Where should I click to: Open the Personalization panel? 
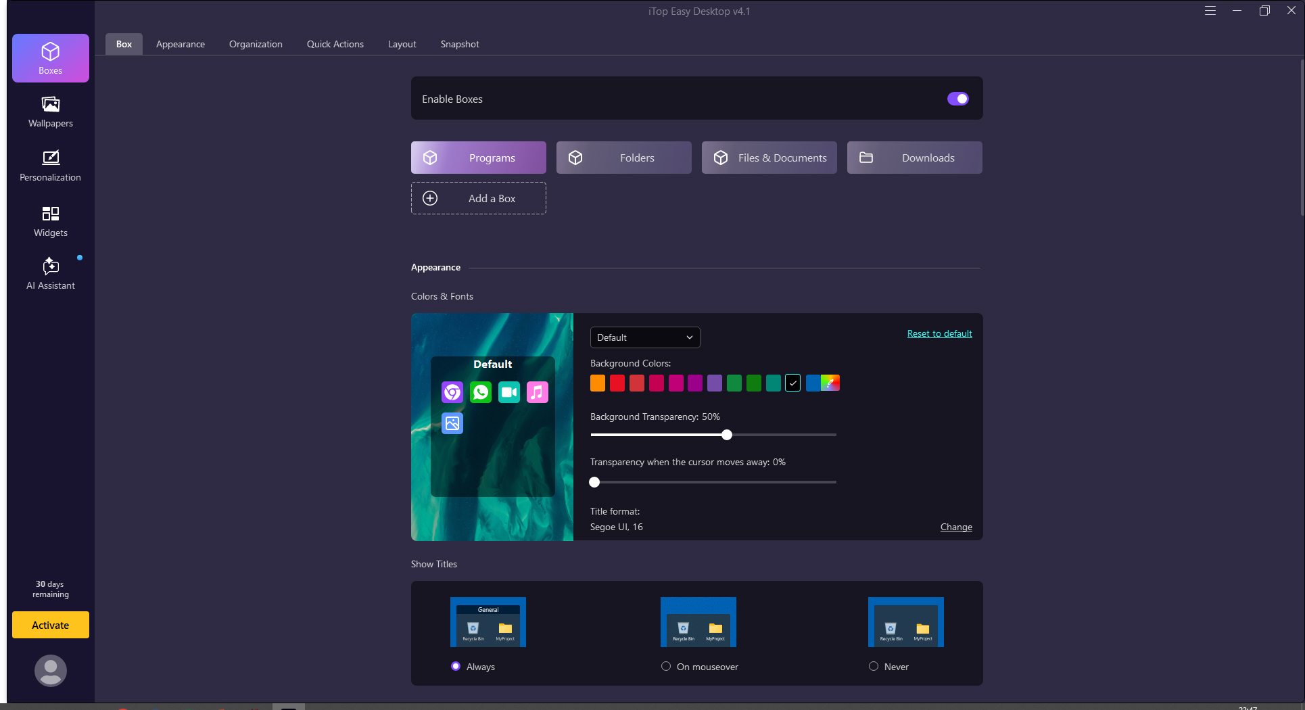(51, 166)
